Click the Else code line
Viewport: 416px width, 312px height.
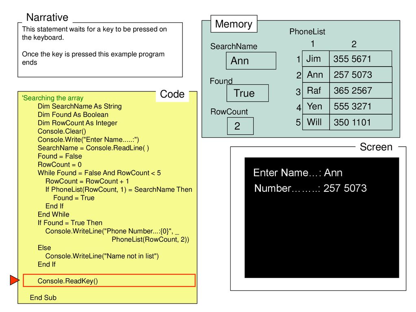44,247
